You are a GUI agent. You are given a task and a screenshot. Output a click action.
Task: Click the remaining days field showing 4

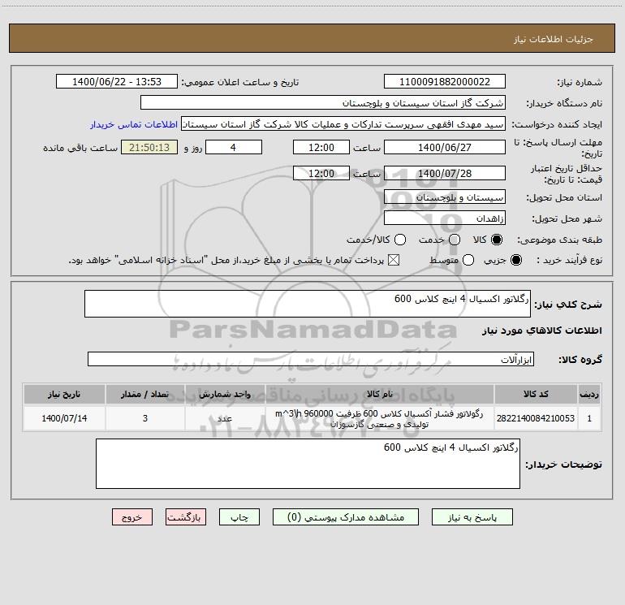tap(234, 147)
